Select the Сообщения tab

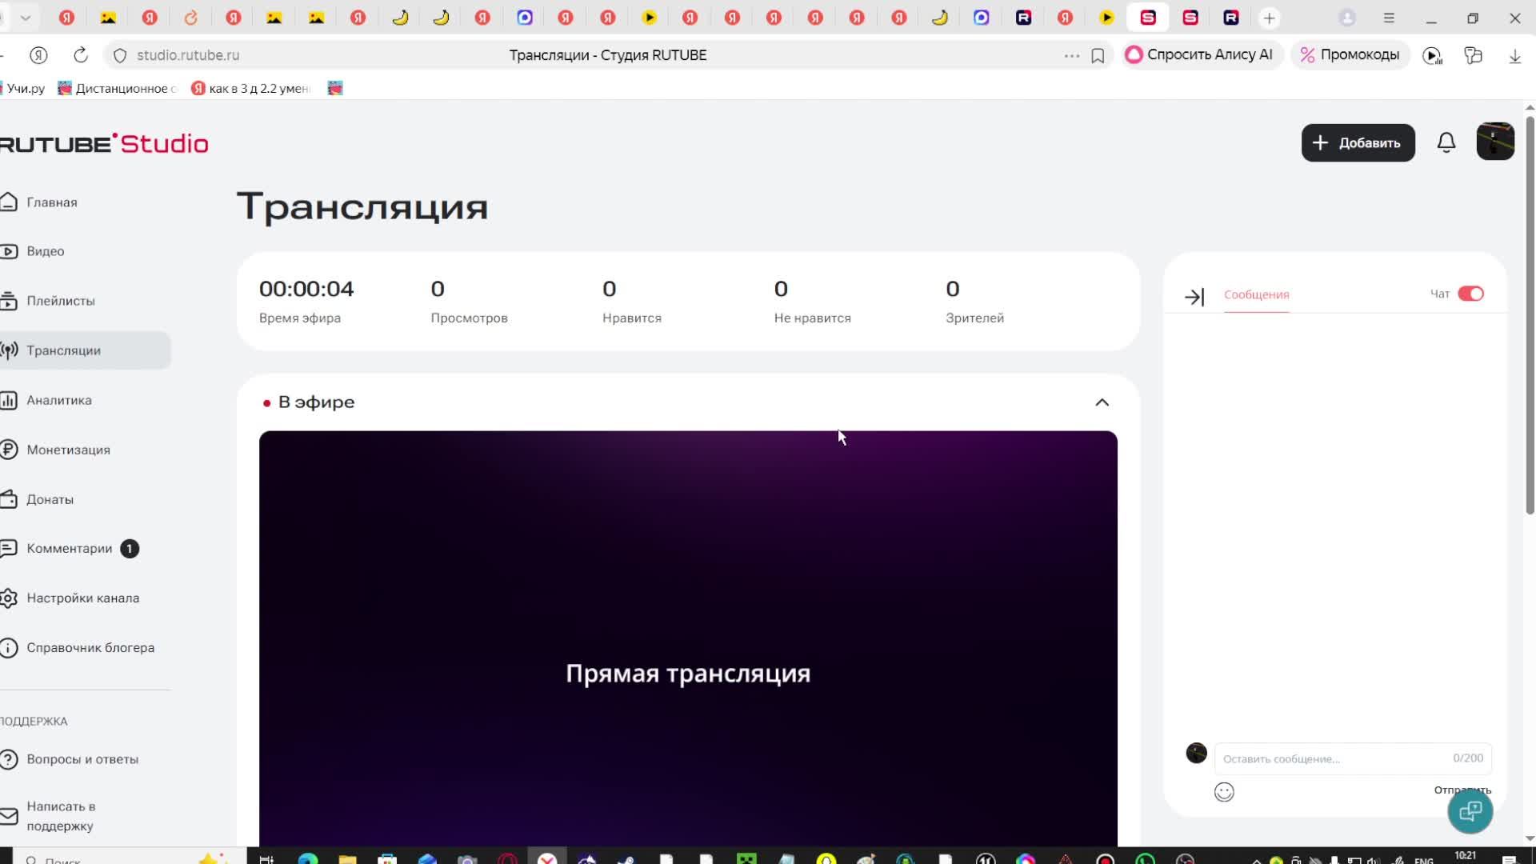pos(1256,294)
